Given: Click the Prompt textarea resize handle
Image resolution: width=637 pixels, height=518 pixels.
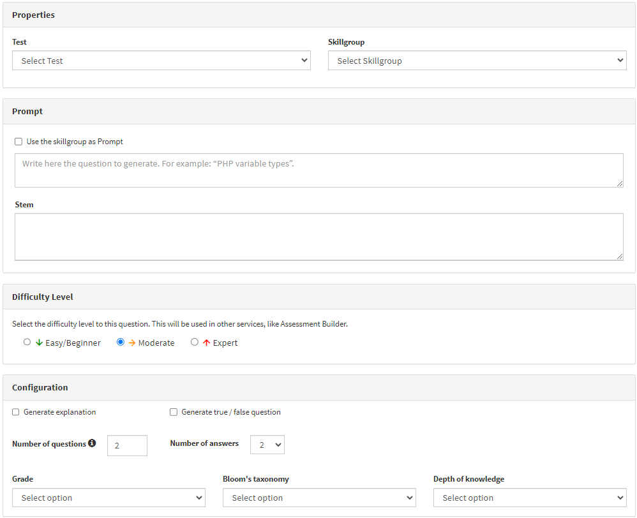Looking at the screenshot, I should [x=620, y=184].
